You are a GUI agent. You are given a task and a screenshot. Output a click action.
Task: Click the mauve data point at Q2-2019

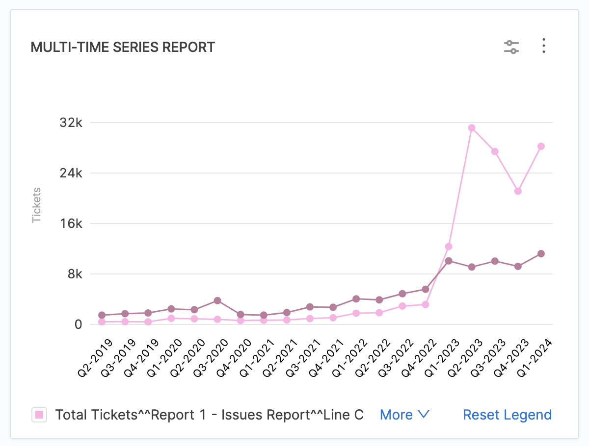coord(102,315)
